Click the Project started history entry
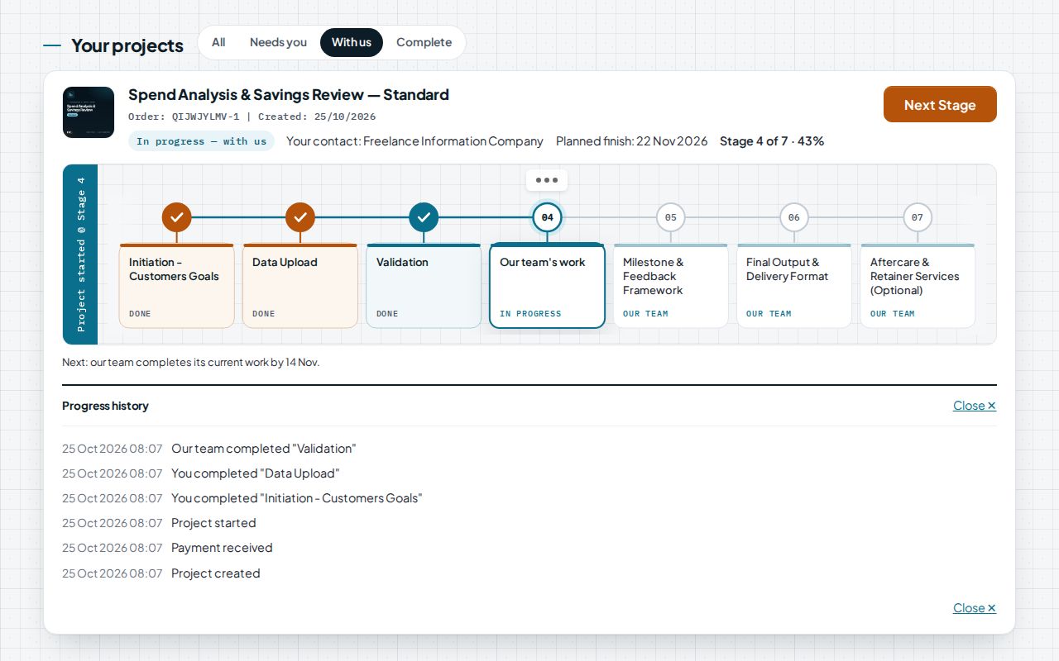Image resolution: width=1059 pixels, height=661 pixels. coord(213,523)
